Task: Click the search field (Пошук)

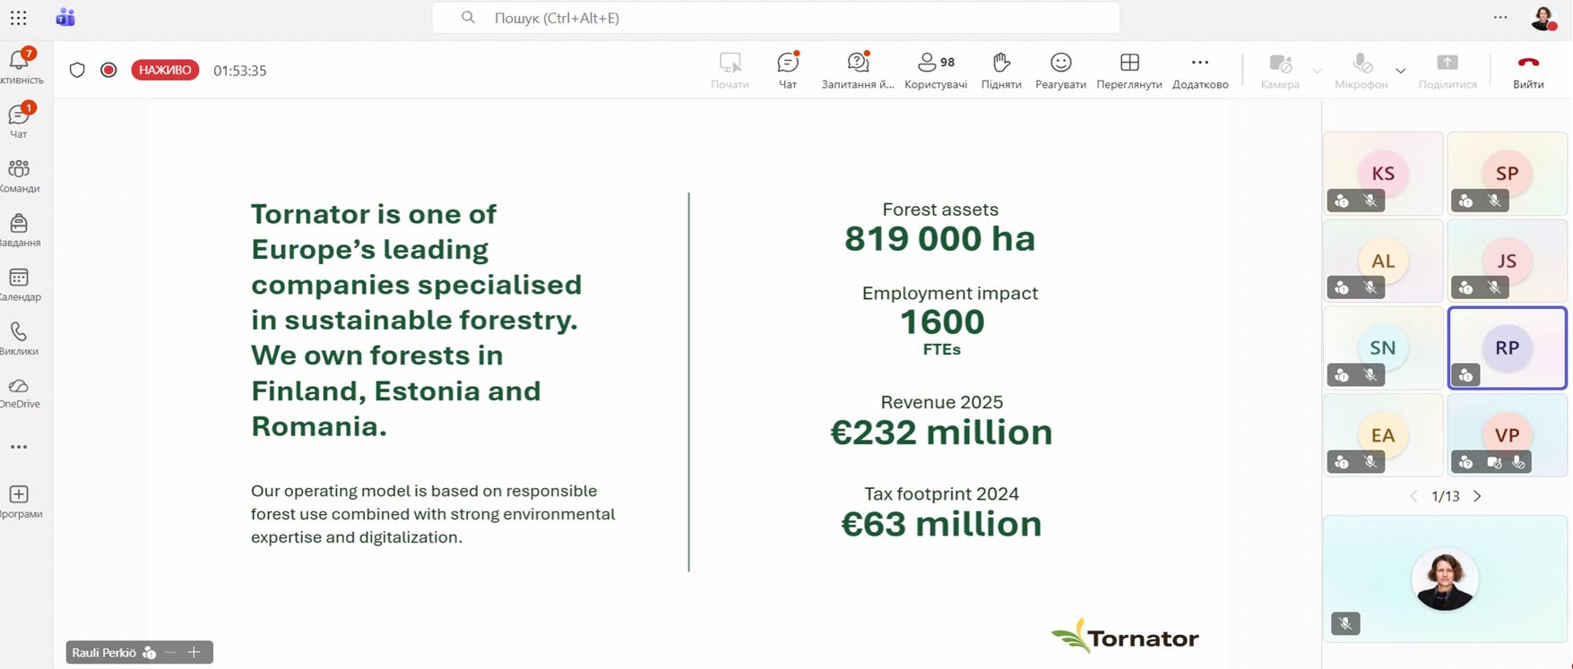Action: pyautogui.click(x=775, y=18)
